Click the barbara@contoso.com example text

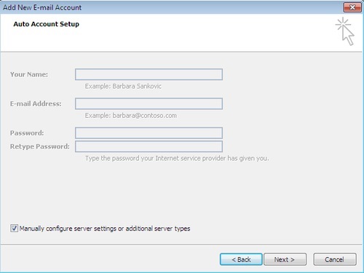145,116
